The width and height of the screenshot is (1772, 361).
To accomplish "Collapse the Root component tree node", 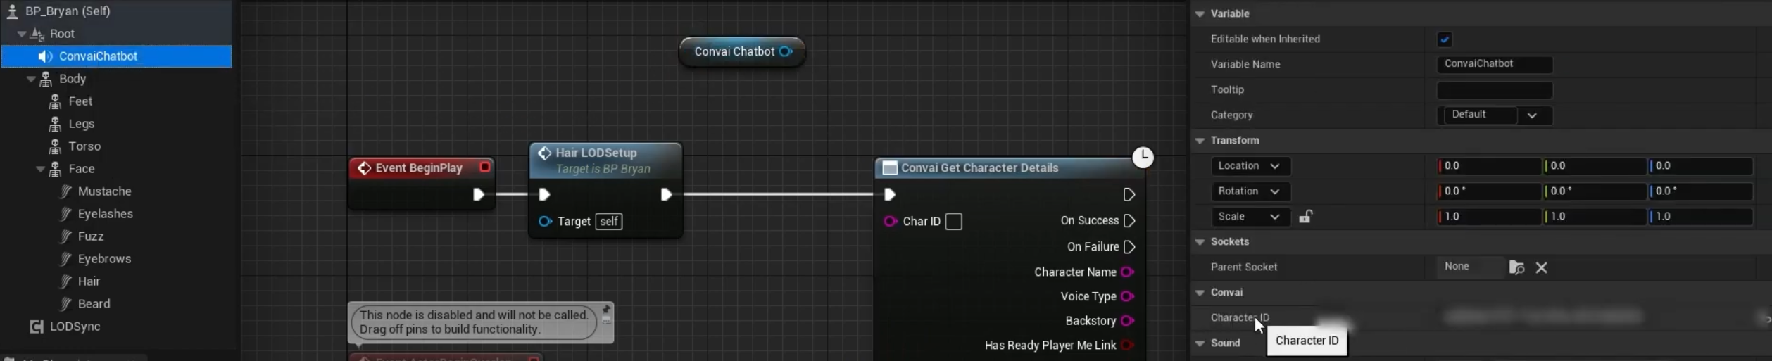I will 22,34.
